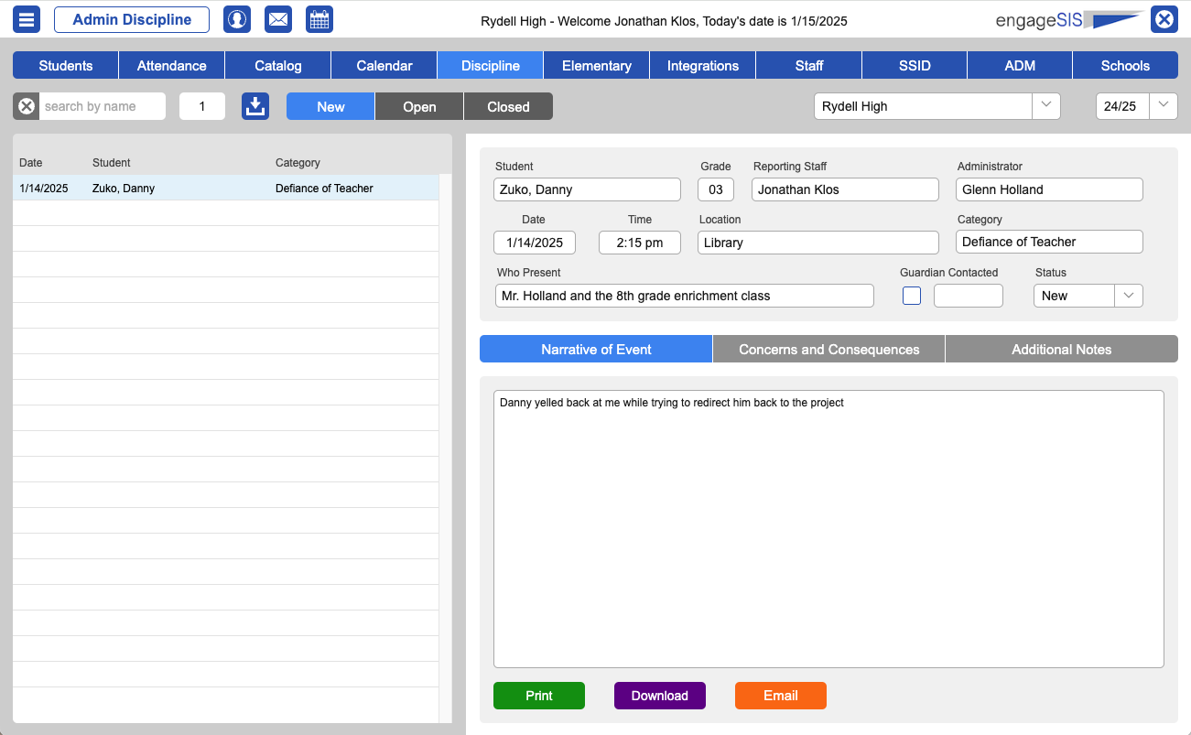
Task: Click the Student field with Zuko, Danny
Action: tap(587, 189)
